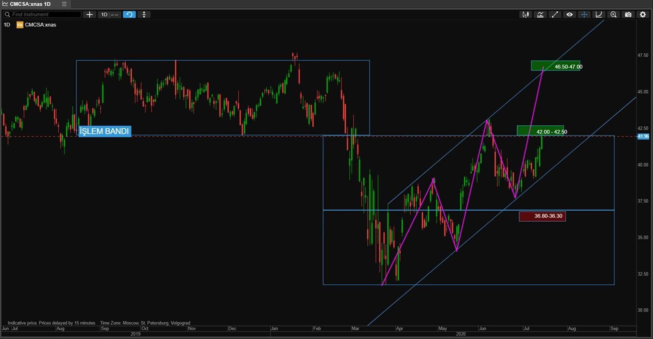Click the Sep label at the time axis end
This screenshot has height=339, width=653.
click(614, 328)
